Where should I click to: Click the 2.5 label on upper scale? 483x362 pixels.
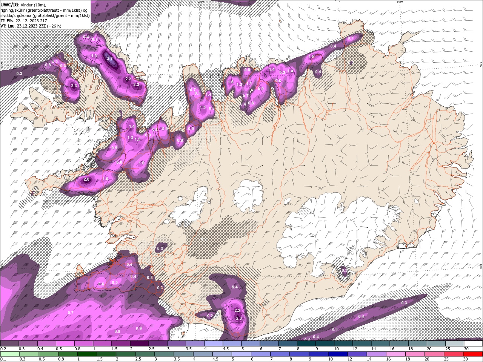coord(151,349)
